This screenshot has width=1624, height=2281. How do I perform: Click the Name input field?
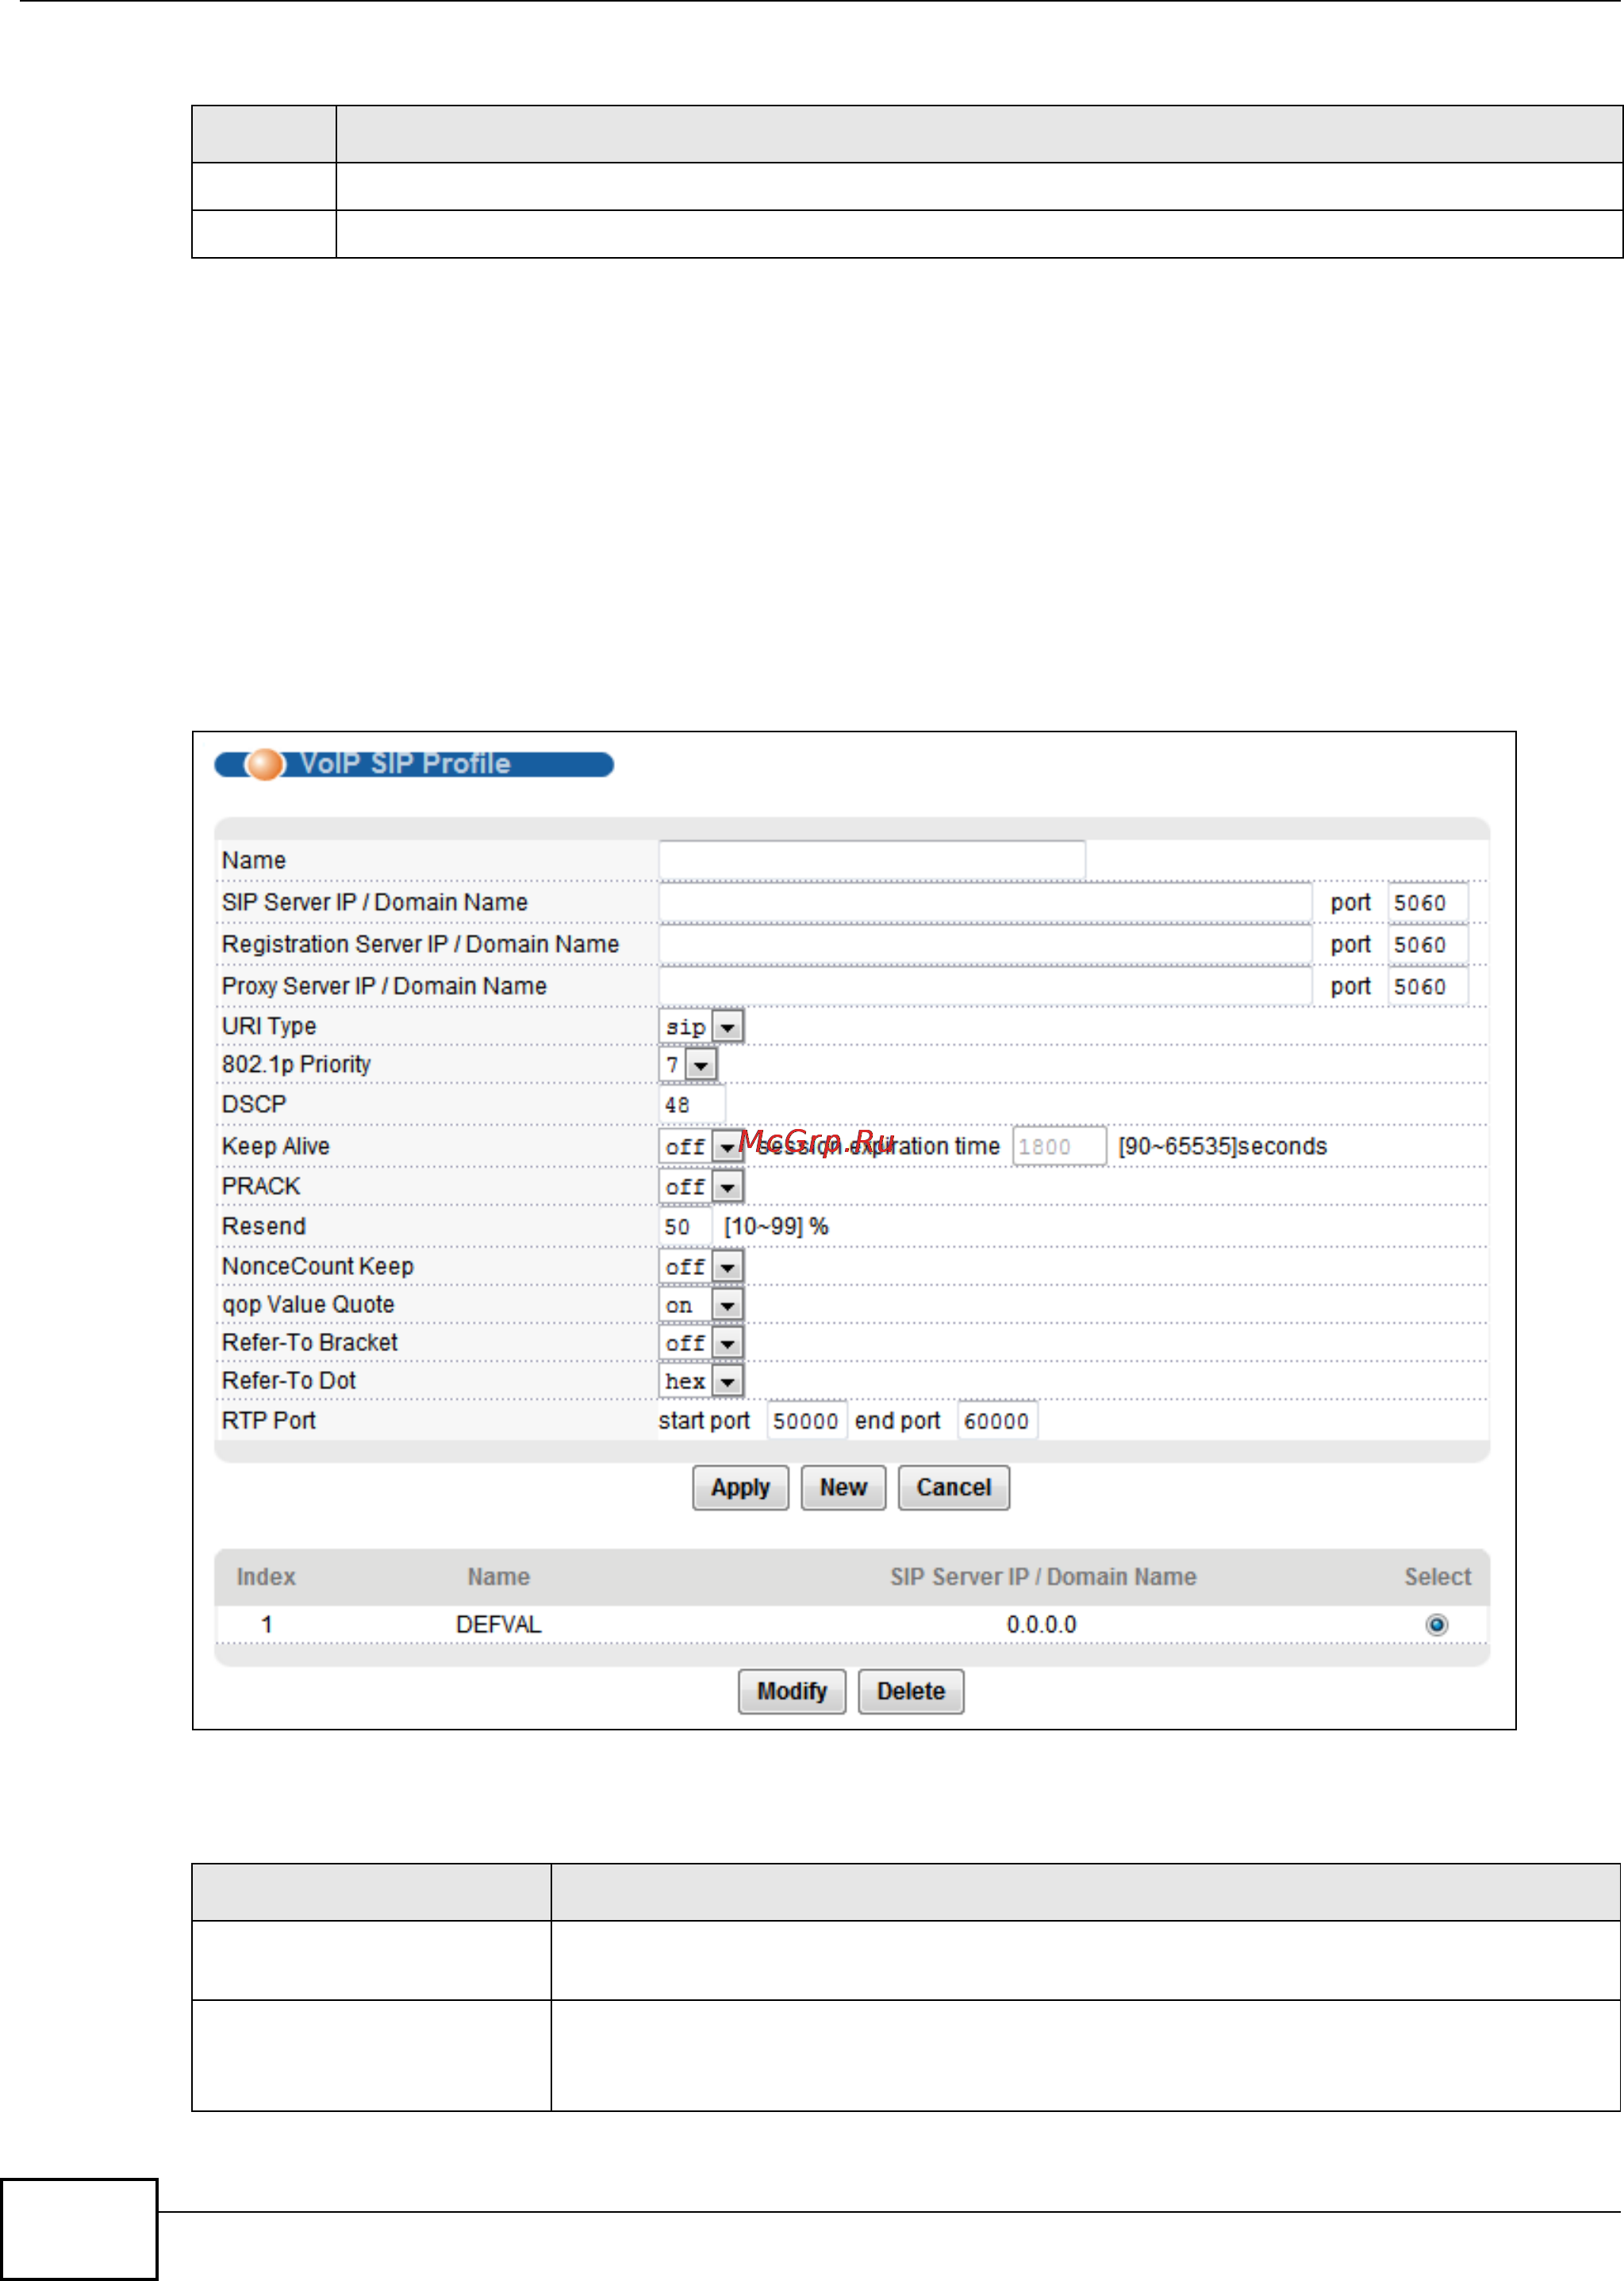[871, 860]
